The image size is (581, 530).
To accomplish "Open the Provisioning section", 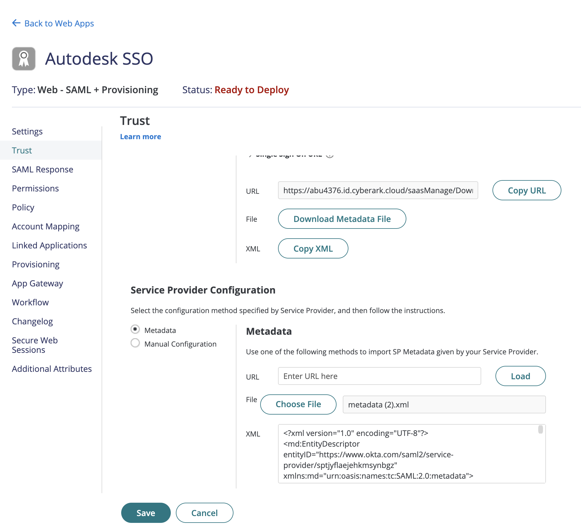I will point(36,264).
